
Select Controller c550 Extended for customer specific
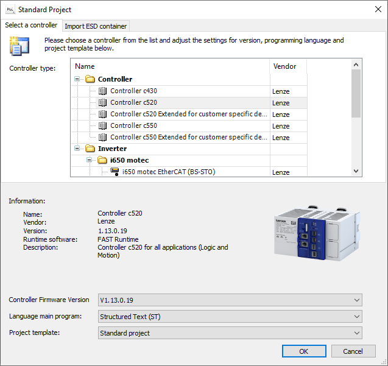click(x=189, y=137)
